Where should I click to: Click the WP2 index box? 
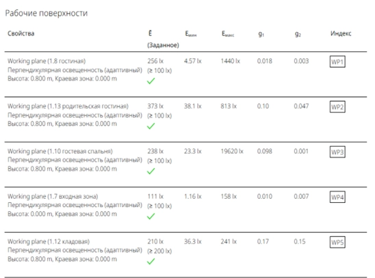pyautogui.click(x=337, y=107)
